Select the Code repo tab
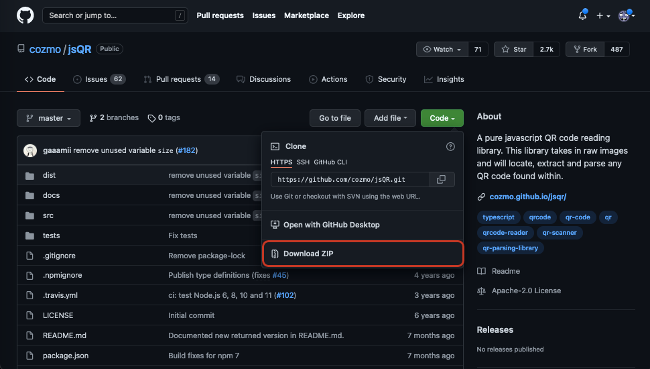 [x=40, y=79]
